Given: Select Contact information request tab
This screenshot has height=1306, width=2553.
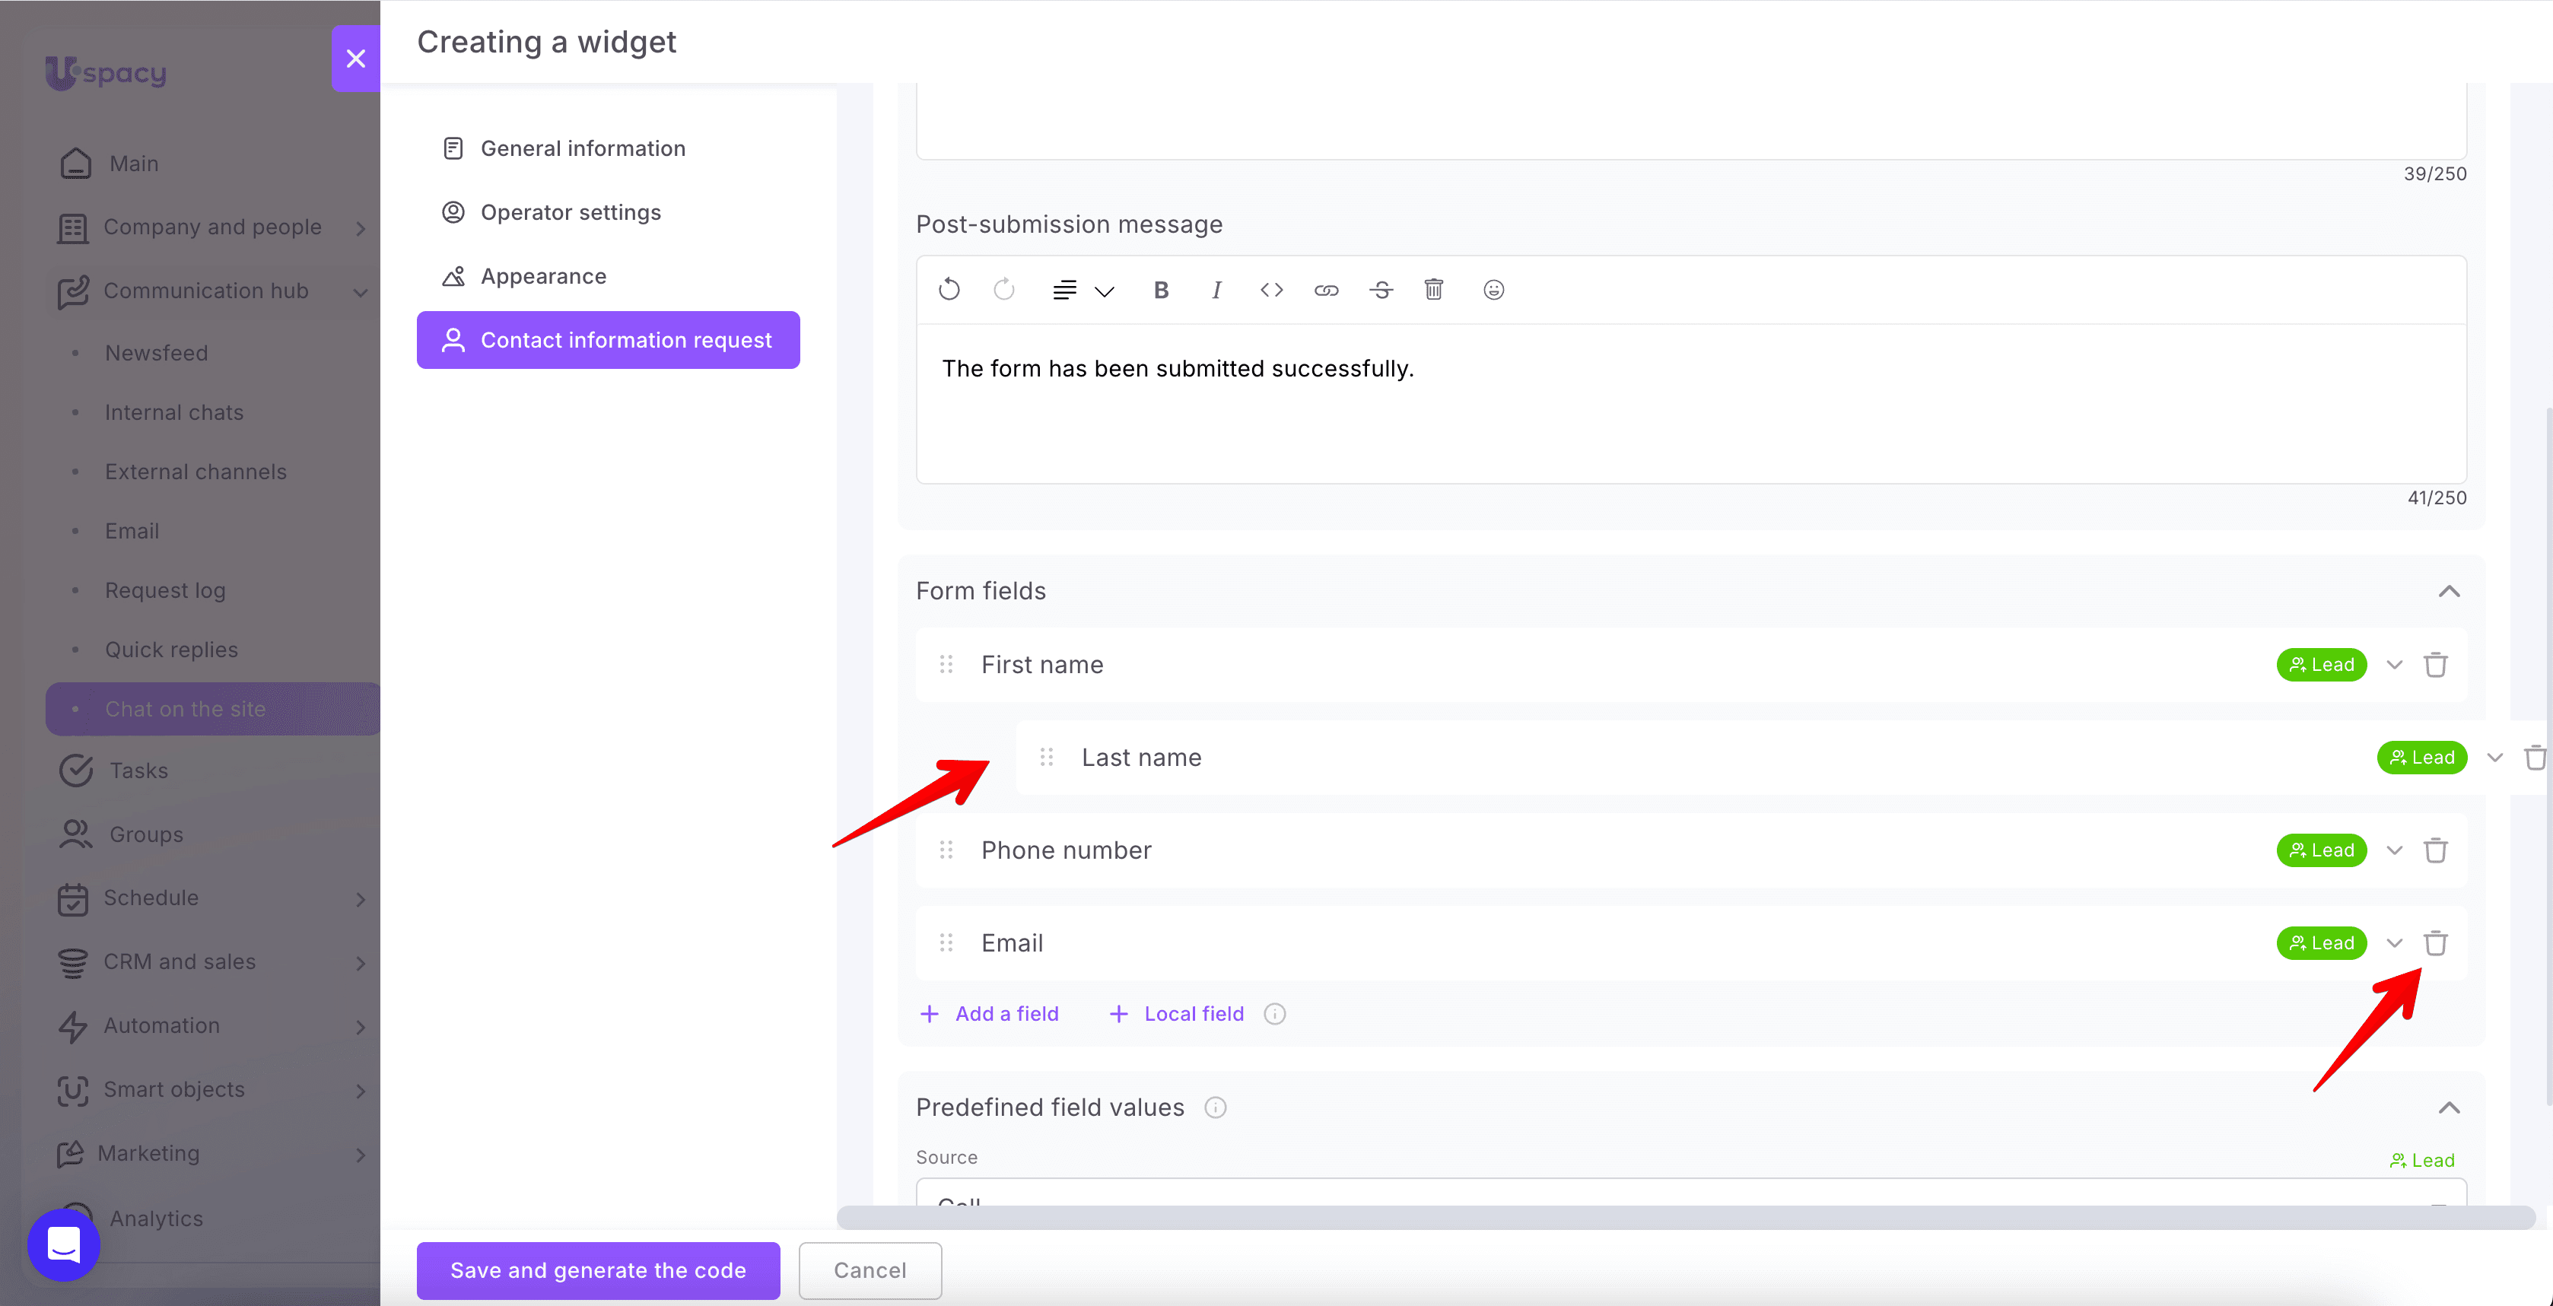Looking at the screenshot, I should tap(608, 340).
